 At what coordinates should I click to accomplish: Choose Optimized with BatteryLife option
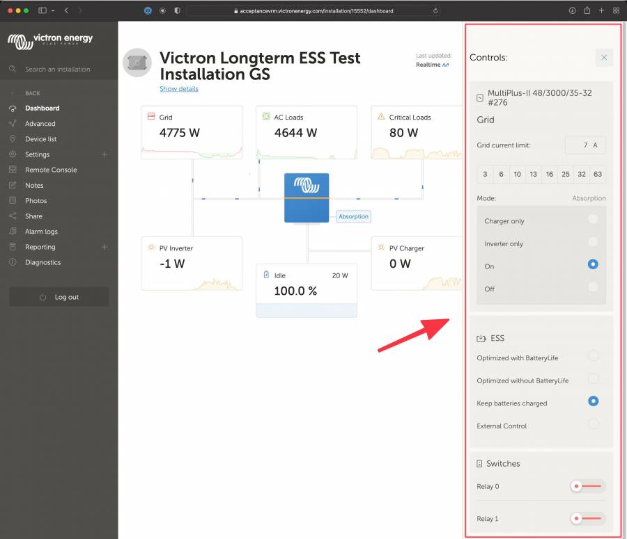592,356
